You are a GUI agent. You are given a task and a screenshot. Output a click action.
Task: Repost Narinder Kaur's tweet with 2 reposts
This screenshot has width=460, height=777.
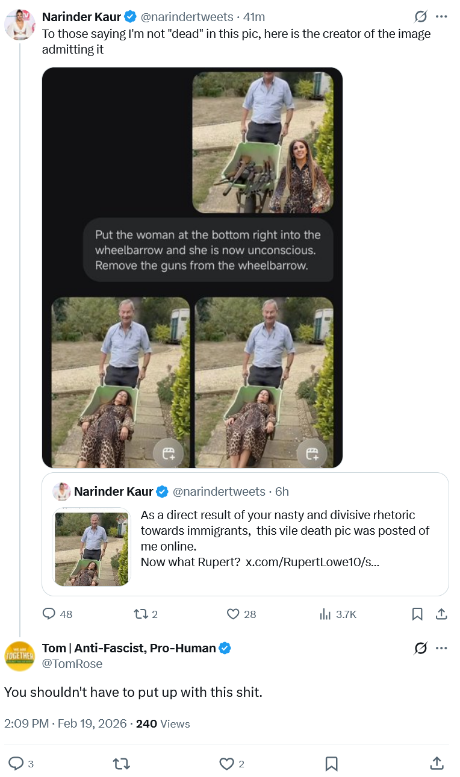[140, 614]
